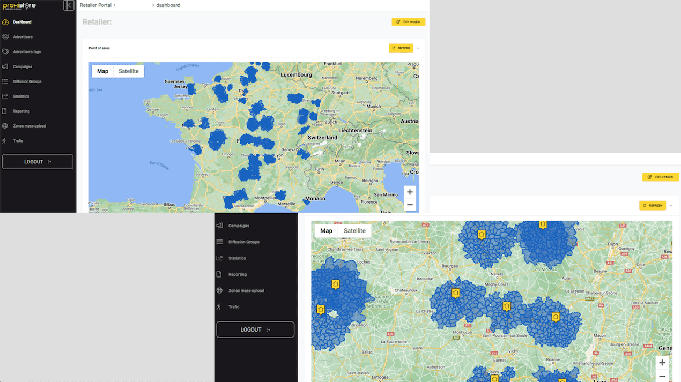Switch to Satellite on the enlarged zoomed-in map
This screenshot has height=382, width=681.
pos(355,231)
